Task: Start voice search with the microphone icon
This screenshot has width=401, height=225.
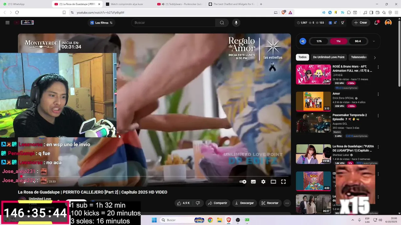Action: coord(236,22)
